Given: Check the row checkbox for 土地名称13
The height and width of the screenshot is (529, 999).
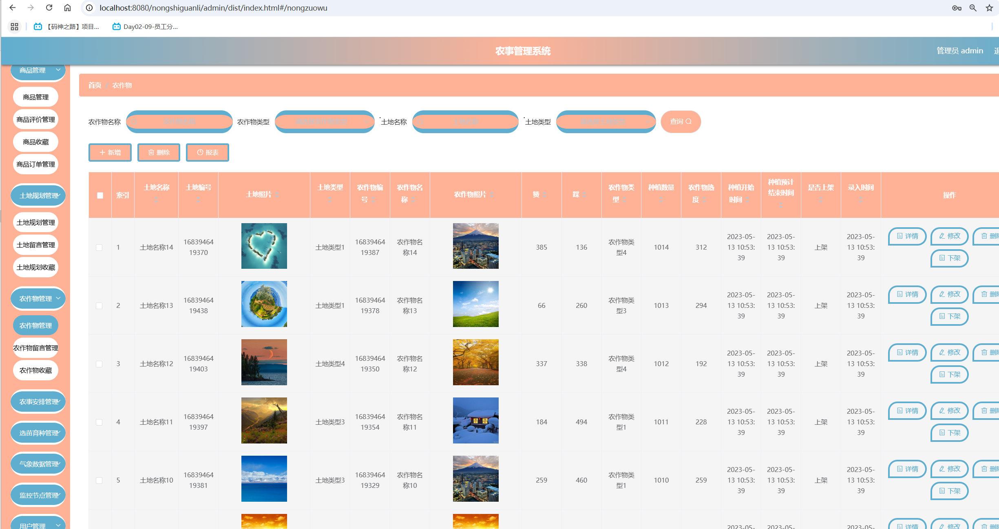Looking at the screenshot, I should [99, 306].
